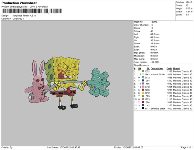
Task: Click the Zoom value 1:1
Action: [x=187, y=15]
